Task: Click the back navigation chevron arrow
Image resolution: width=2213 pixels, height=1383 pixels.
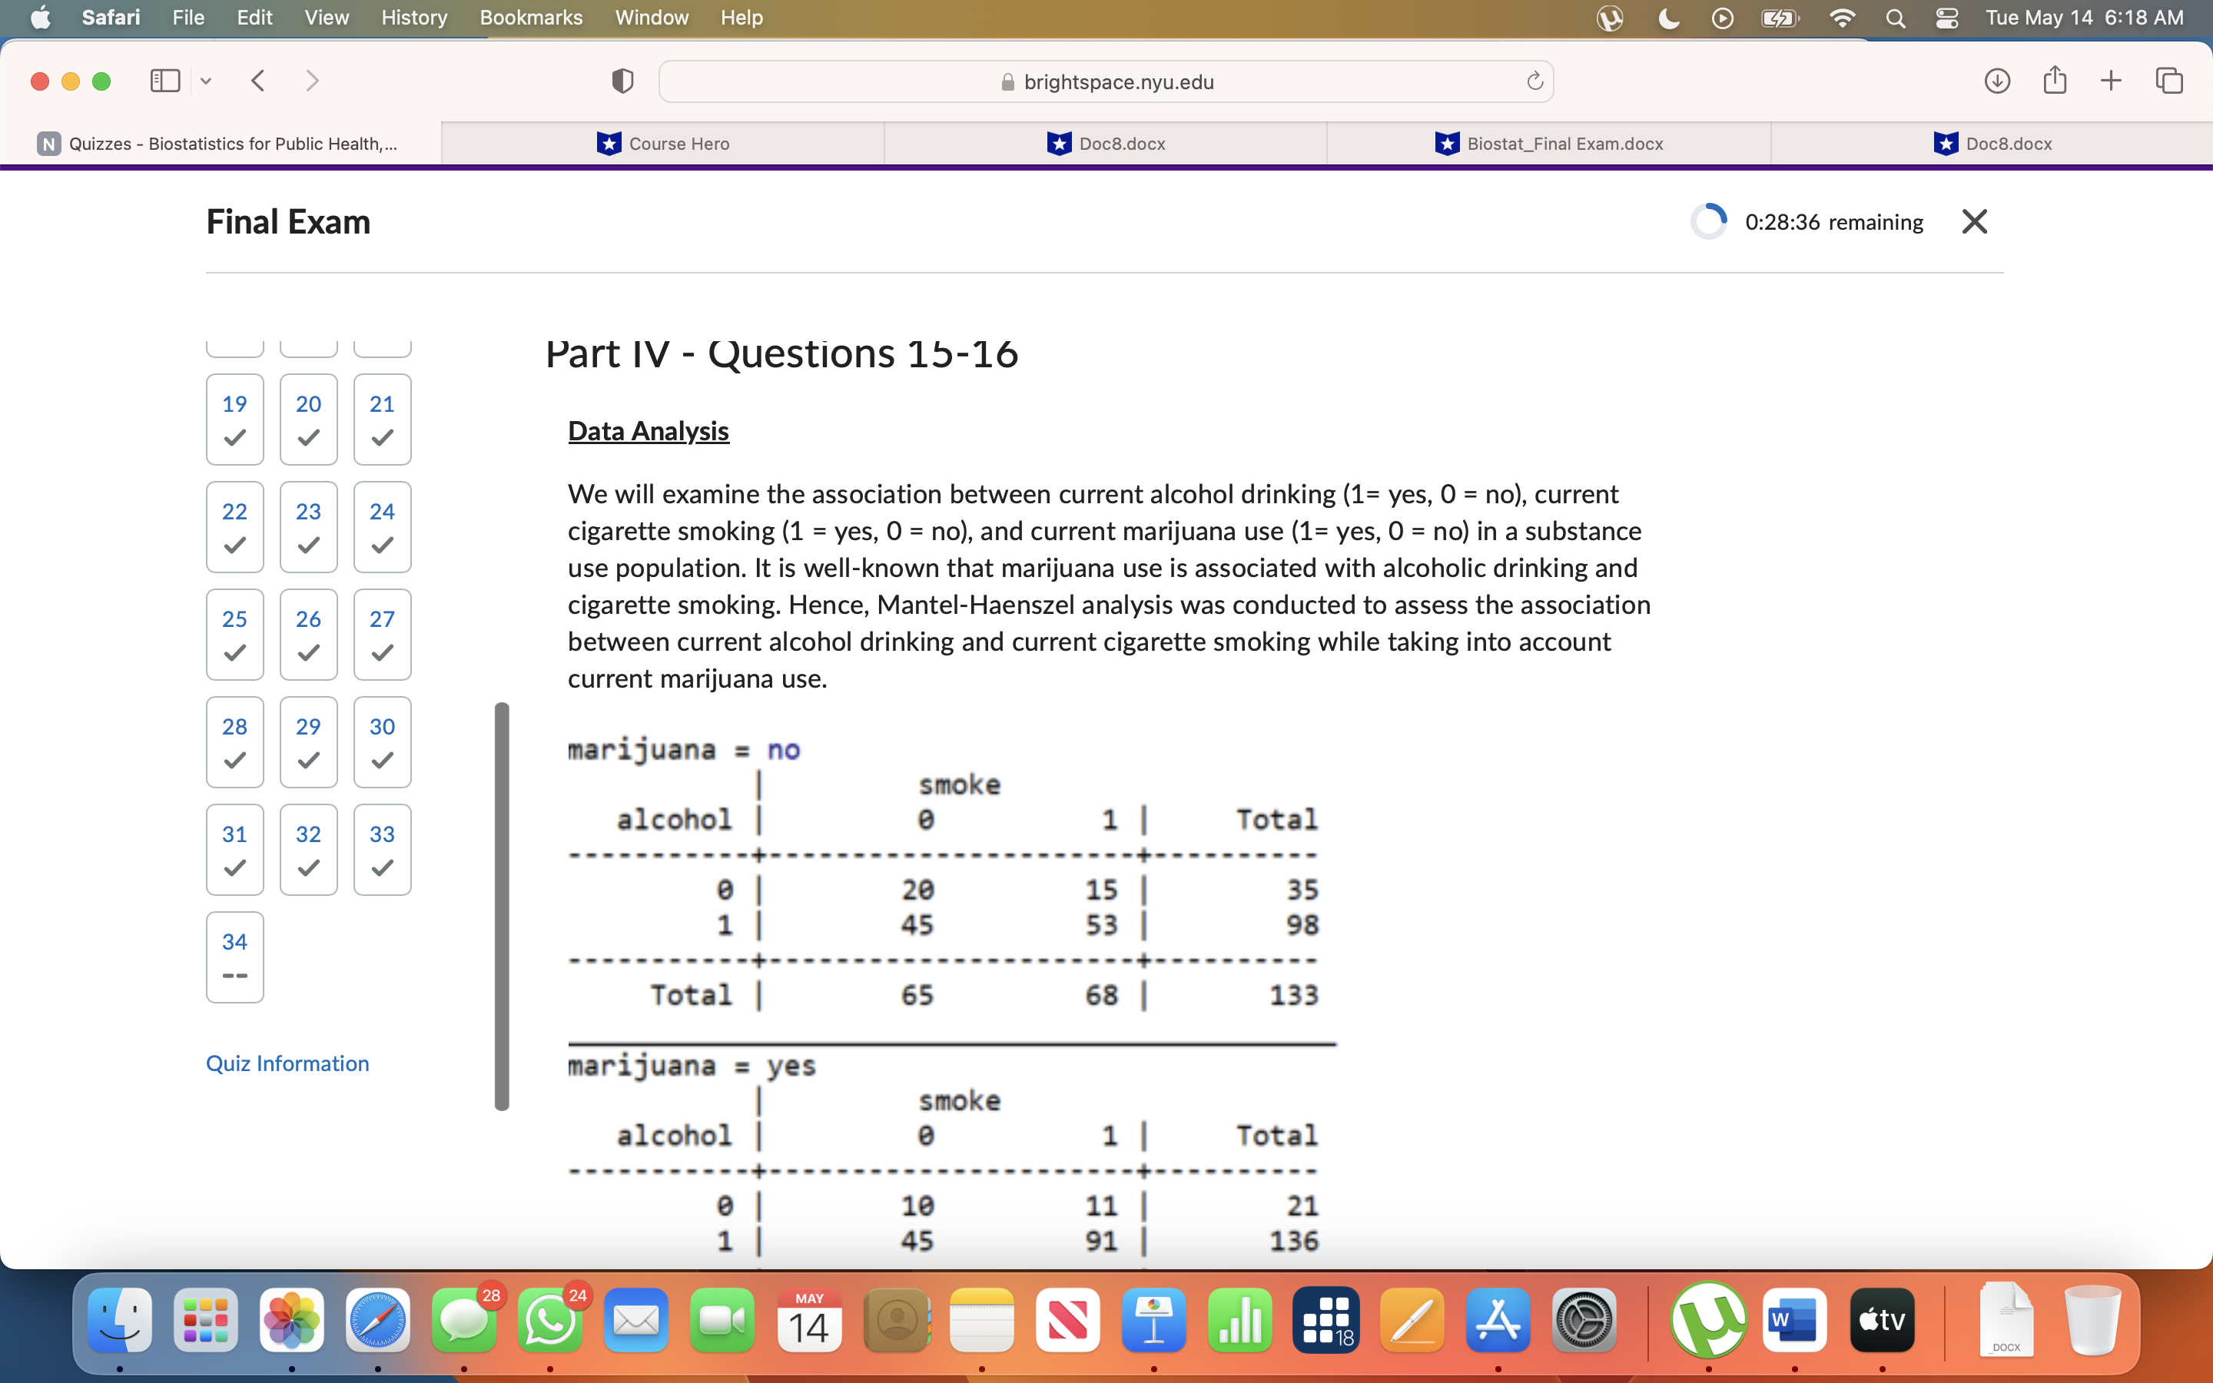Action: coord(258,81)
